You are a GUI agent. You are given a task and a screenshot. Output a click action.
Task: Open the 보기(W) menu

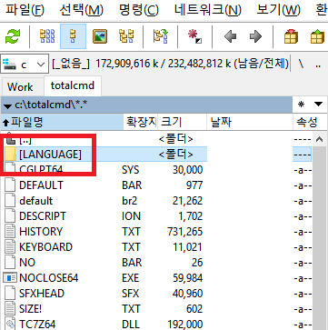278,10
